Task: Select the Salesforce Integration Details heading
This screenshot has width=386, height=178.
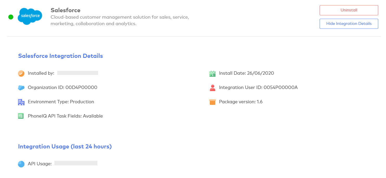Action: (x=60, y=56)
